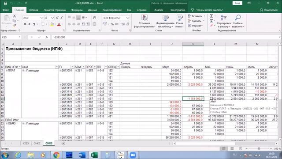The height and width of the screenshot is (159, 282).
Task: Open Cell Styles gallery
Action: tap(179, 21)
